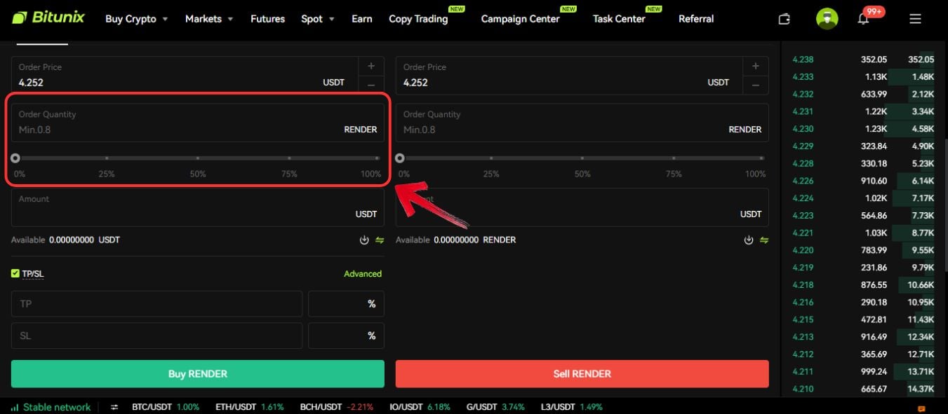Click sell quantity slider handle at 0%
This screenshot has width=948, height=414.
click(400, 158)
